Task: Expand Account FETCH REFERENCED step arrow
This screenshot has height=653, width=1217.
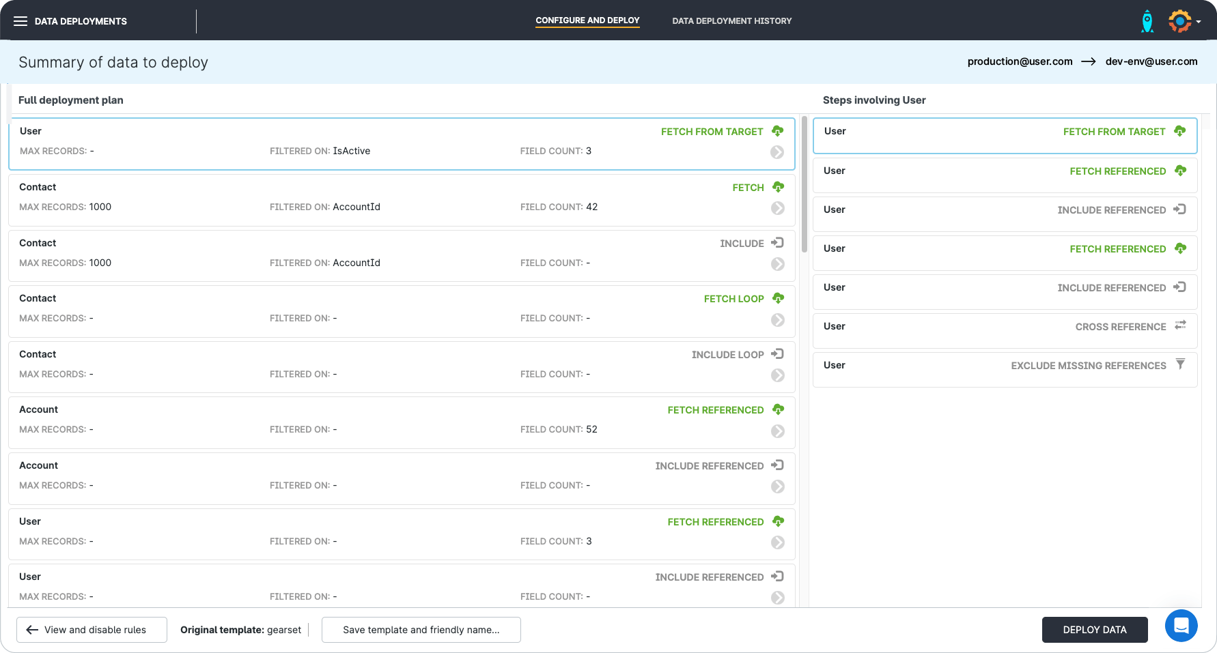Action: click(x=777, y=431)
